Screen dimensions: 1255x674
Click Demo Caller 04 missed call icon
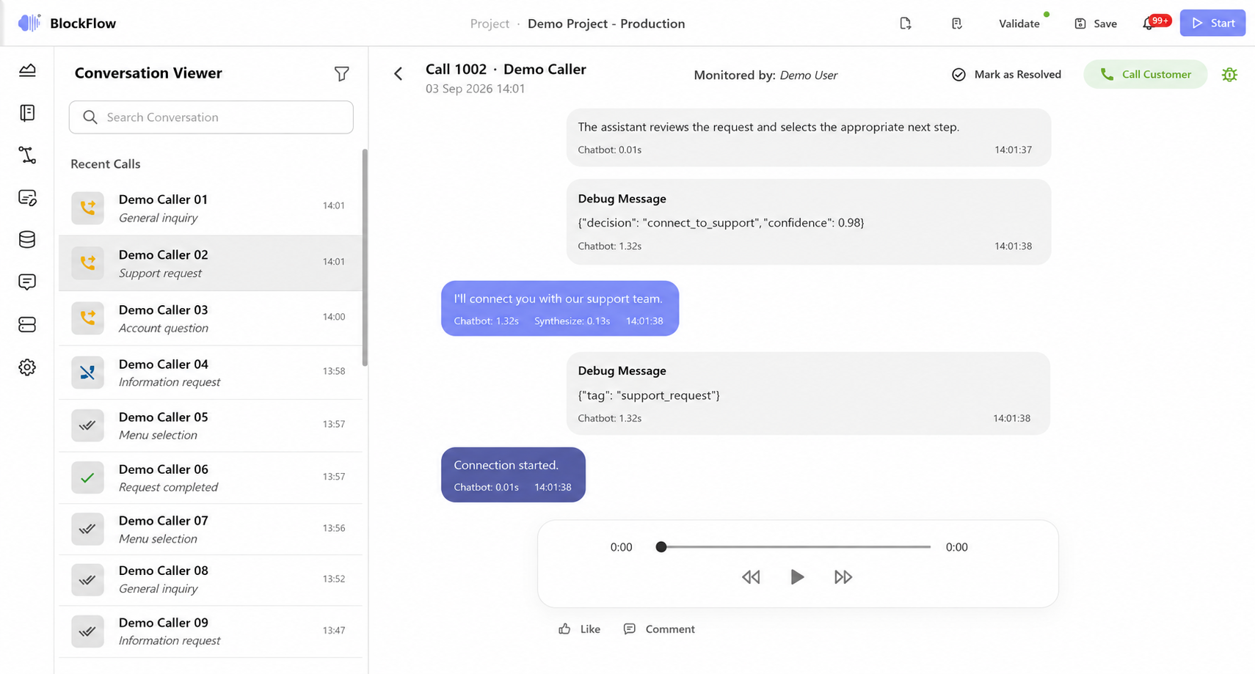[87, 373]
